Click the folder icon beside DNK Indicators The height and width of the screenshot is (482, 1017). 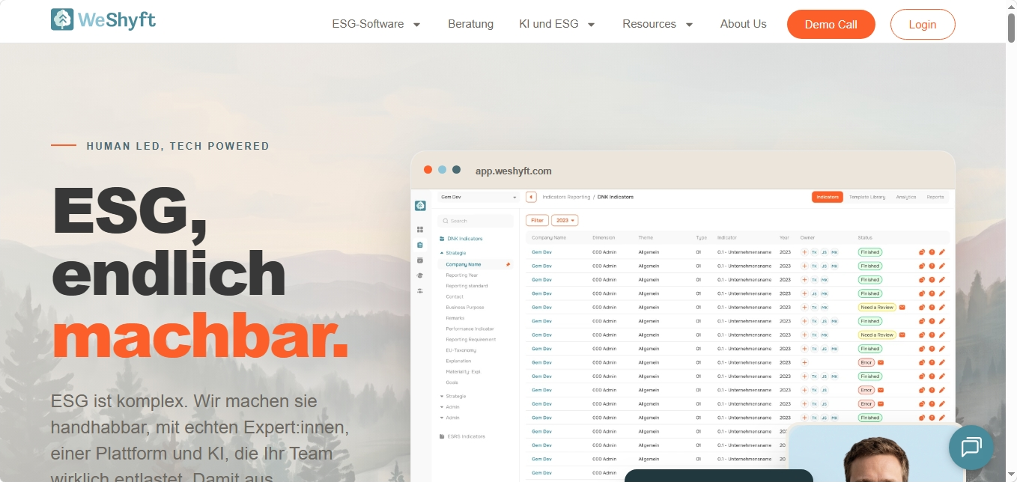[x=442, y=239]
